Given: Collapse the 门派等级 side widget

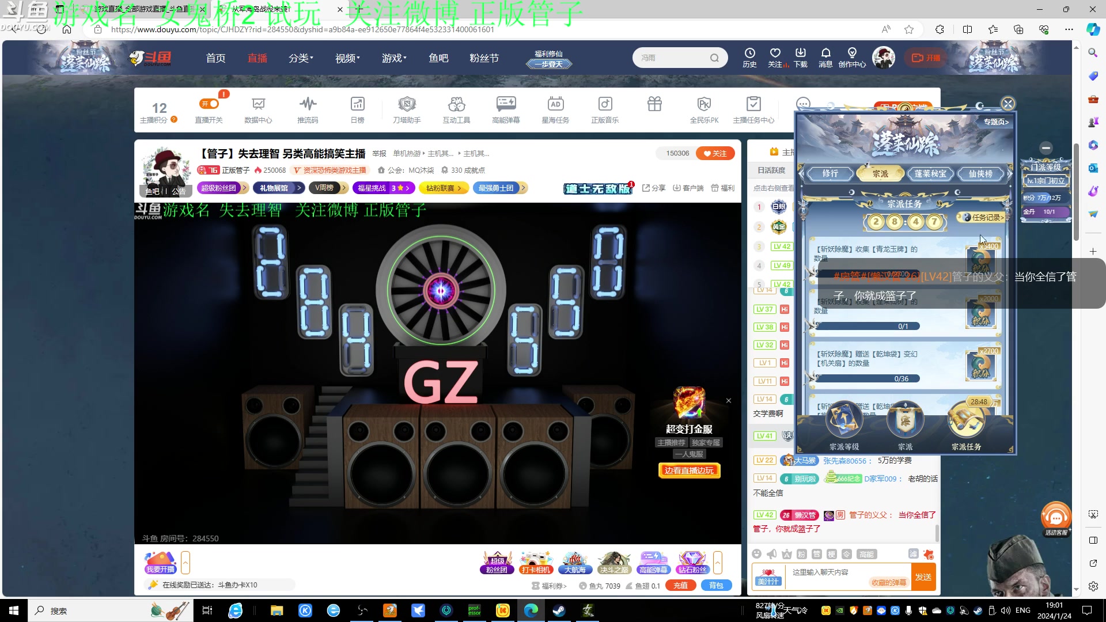Looking at the screenshot, I should [x=1046, y=148].
